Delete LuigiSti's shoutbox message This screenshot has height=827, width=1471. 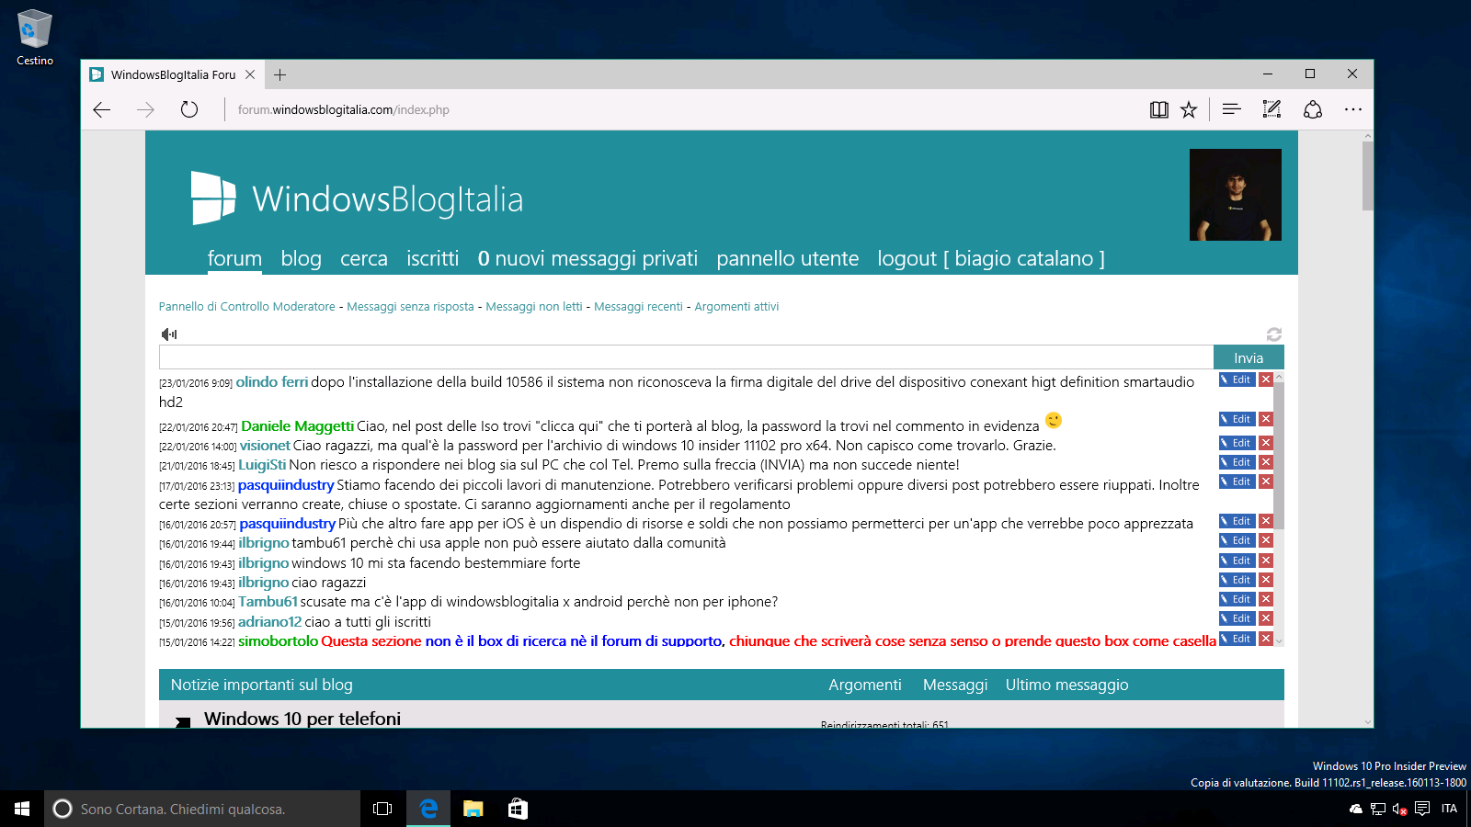coord(1266,462)
